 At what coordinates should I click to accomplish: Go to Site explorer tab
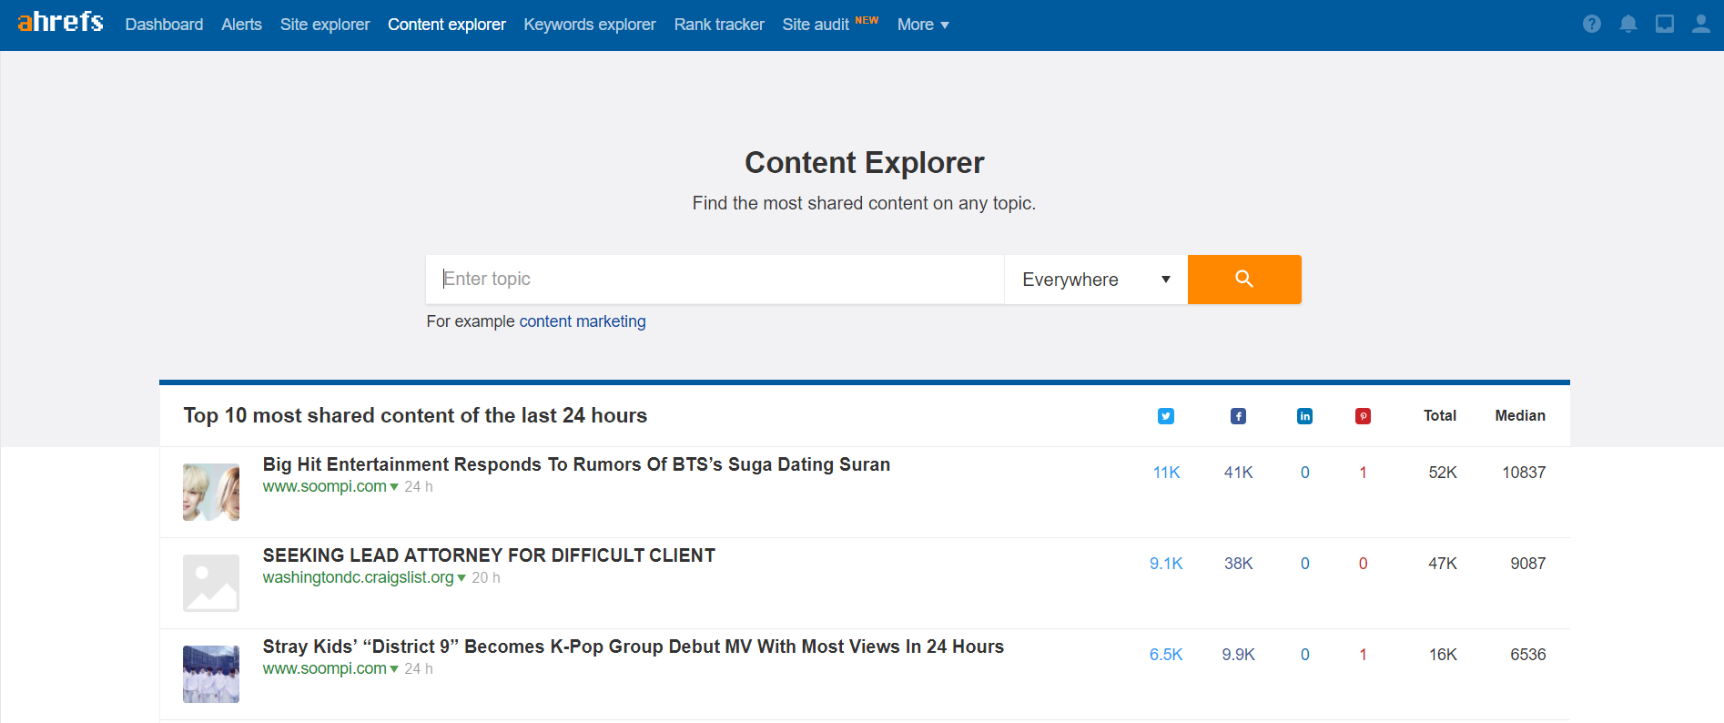324,25
